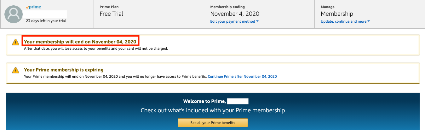Follow the Continue Prime after November 04 link
This screenshot has height=135, width=425.
click(242, 76)
